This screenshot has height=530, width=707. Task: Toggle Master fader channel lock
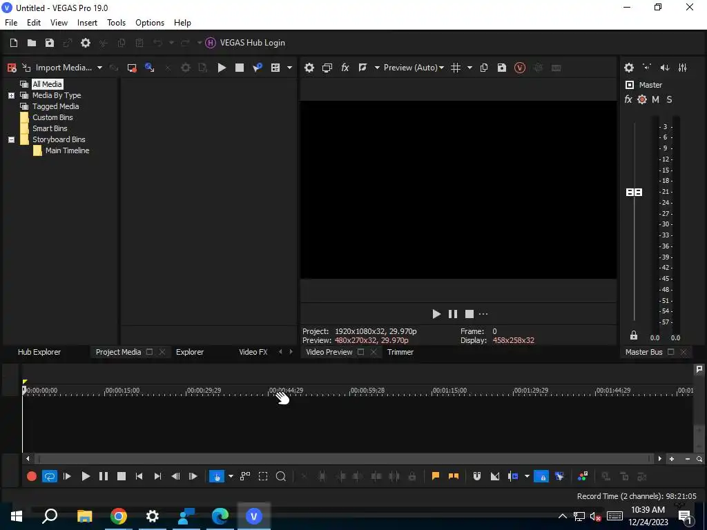634,335
